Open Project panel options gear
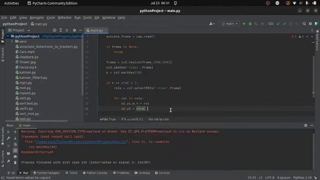The image size is (320, 180). pyautogui.click(x=74, y=30)
